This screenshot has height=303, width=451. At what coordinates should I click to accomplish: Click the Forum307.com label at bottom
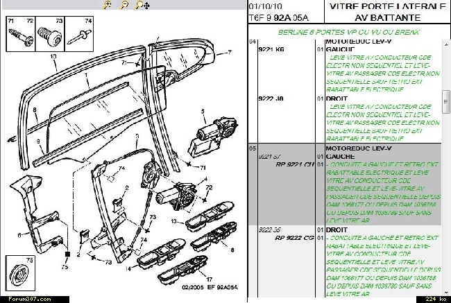pos(30,299)
